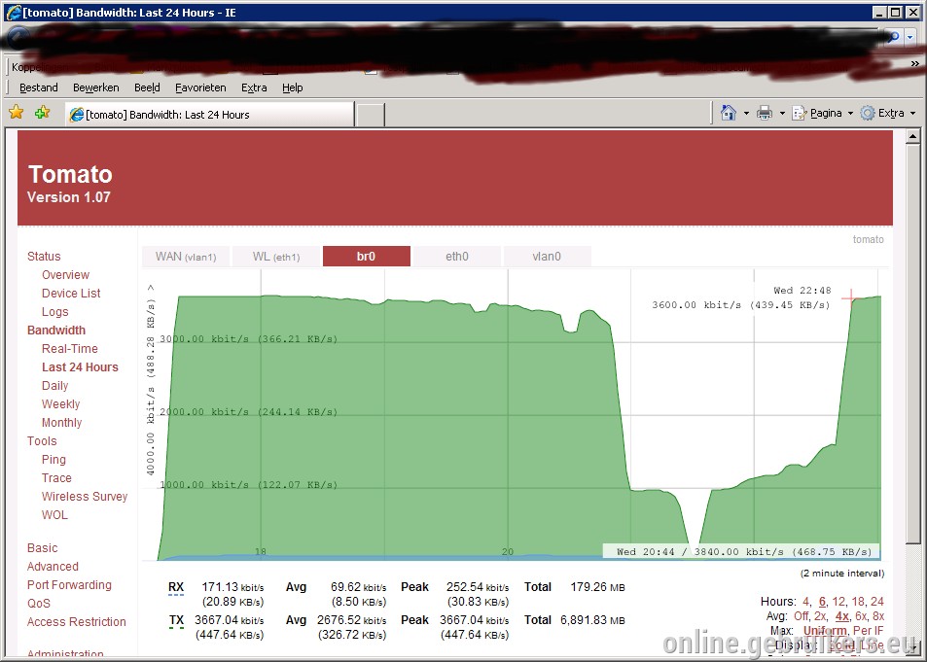Image resolution: width=927 pixels, height=662 pixels.
Task: Open the Bestand menu
Action: click(39, 87)
